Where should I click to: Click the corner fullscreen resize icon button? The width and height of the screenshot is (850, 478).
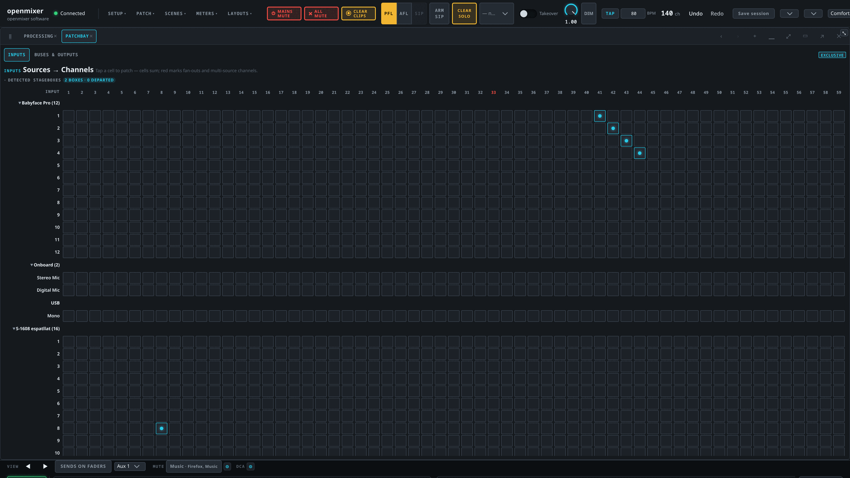844,33
